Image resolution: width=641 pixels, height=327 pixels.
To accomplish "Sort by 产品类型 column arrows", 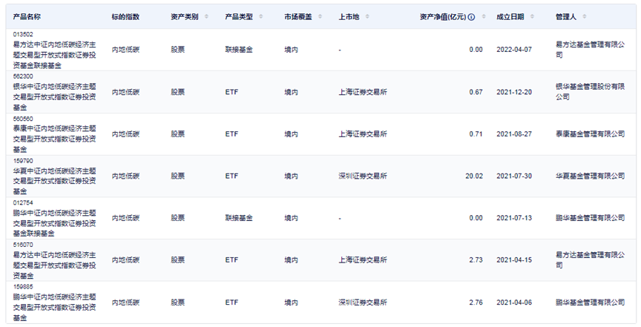I will click(261, 17).
